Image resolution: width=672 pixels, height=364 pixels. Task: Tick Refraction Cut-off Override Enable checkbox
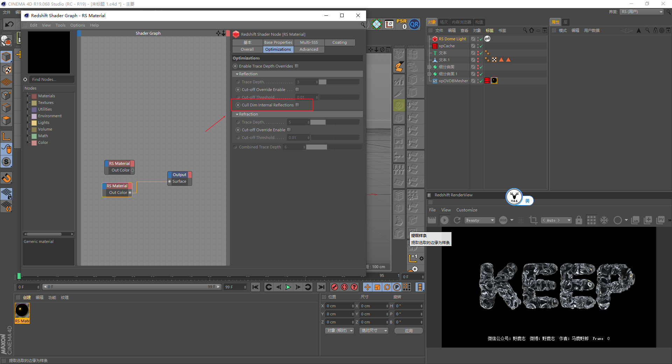[x=289, y=130]
